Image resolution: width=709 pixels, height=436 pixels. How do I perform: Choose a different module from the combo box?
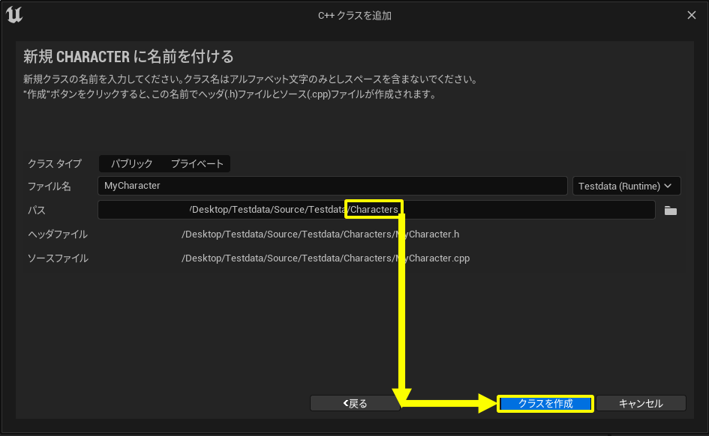(x=626, y=186)
